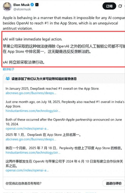Open abcnews link under English DeepSeek note

click(x=31, y=93)
